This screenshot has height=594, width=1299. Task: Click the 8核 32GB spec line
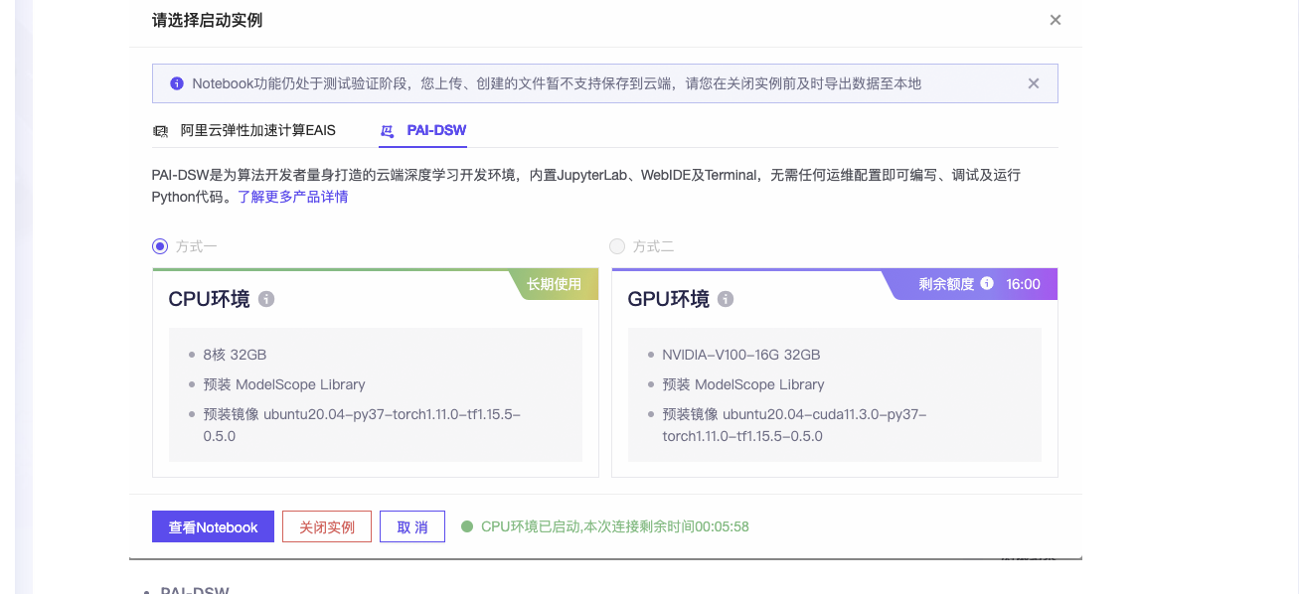(235, 355)
